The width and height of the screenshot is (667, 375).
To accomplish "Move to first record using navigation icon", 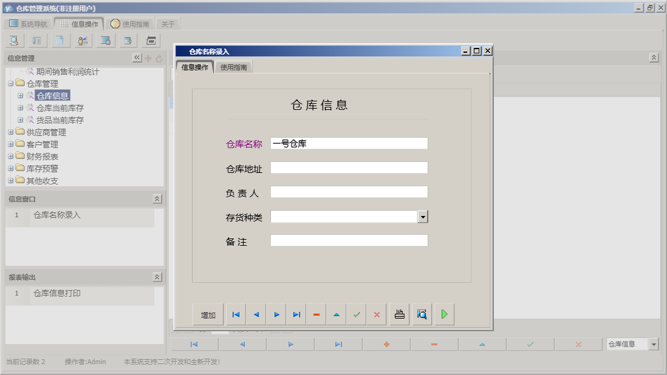I will point(236,314).
